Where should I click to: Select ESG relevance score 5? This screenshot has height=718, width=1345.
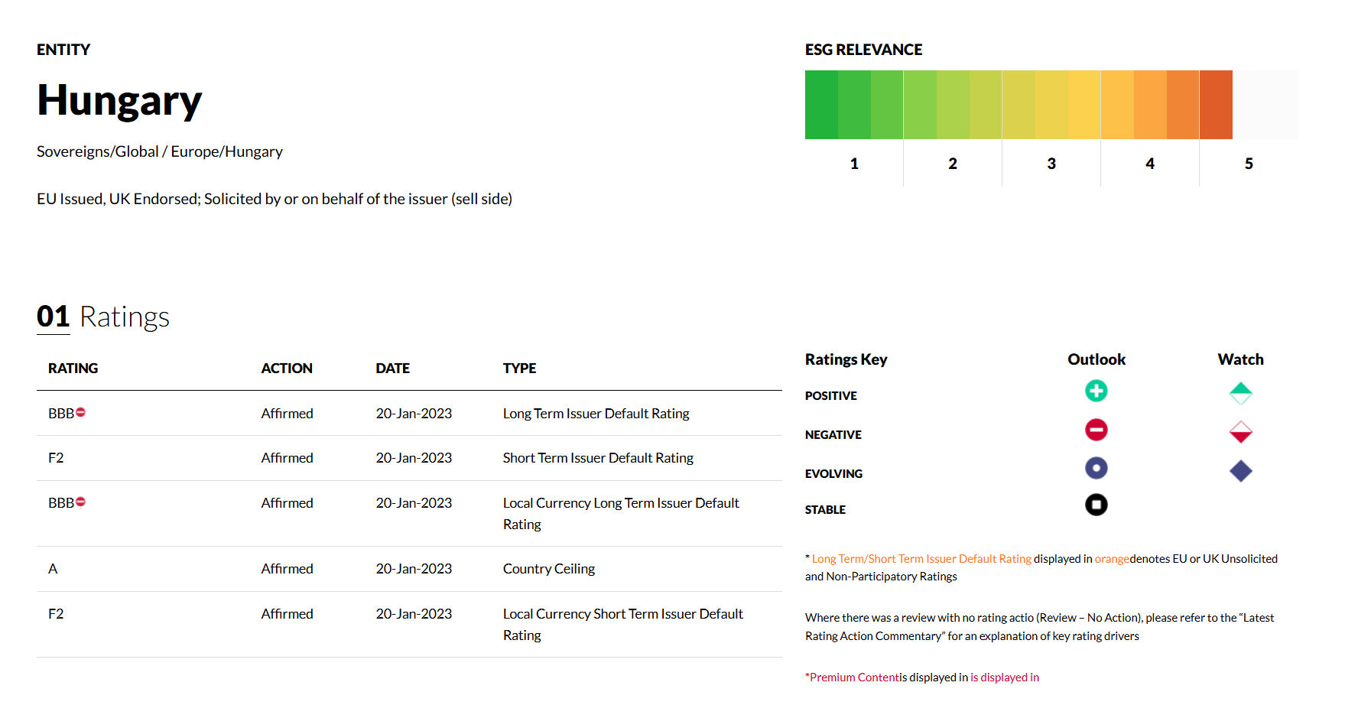click(x=1249, y=164)
